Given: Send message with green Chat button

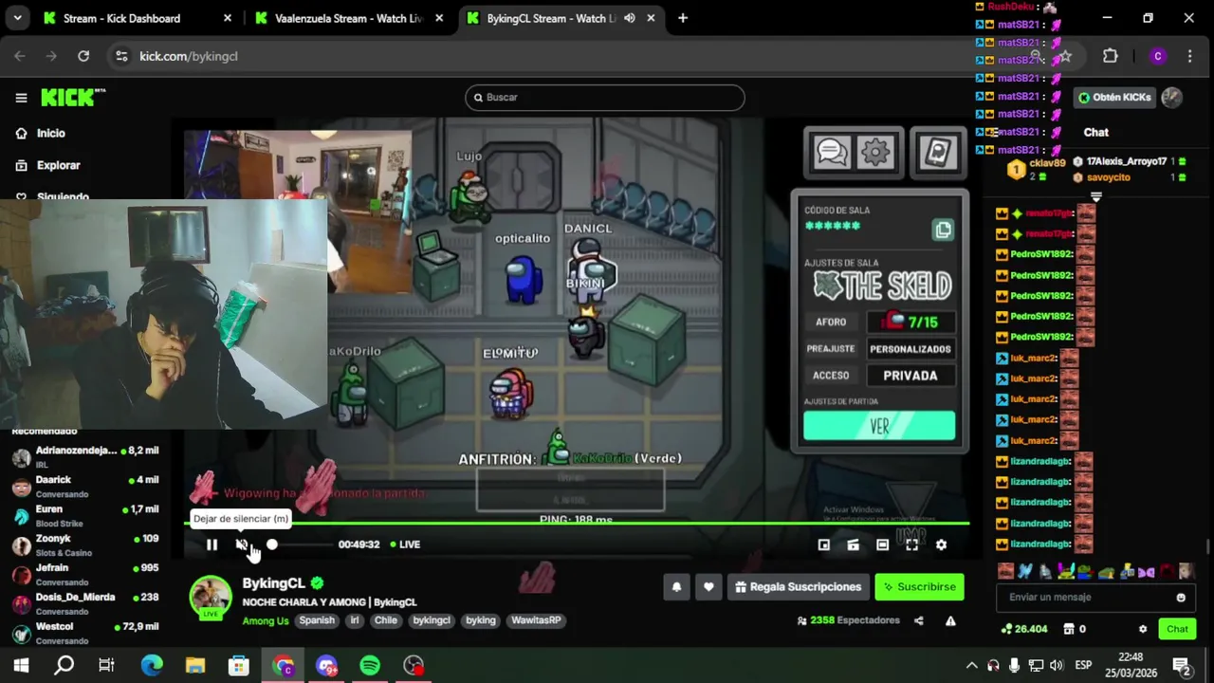Looking at the screenshot, I should [1177, 629].
